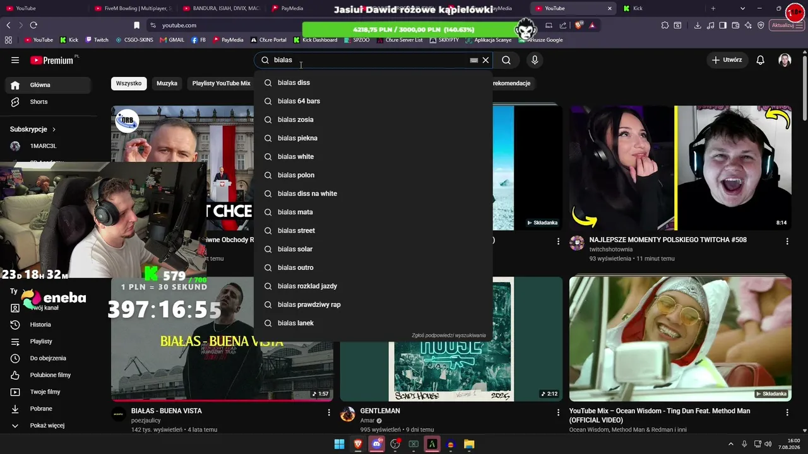
Task: Choose suggestion 'bialas white'
Action: 373,156
